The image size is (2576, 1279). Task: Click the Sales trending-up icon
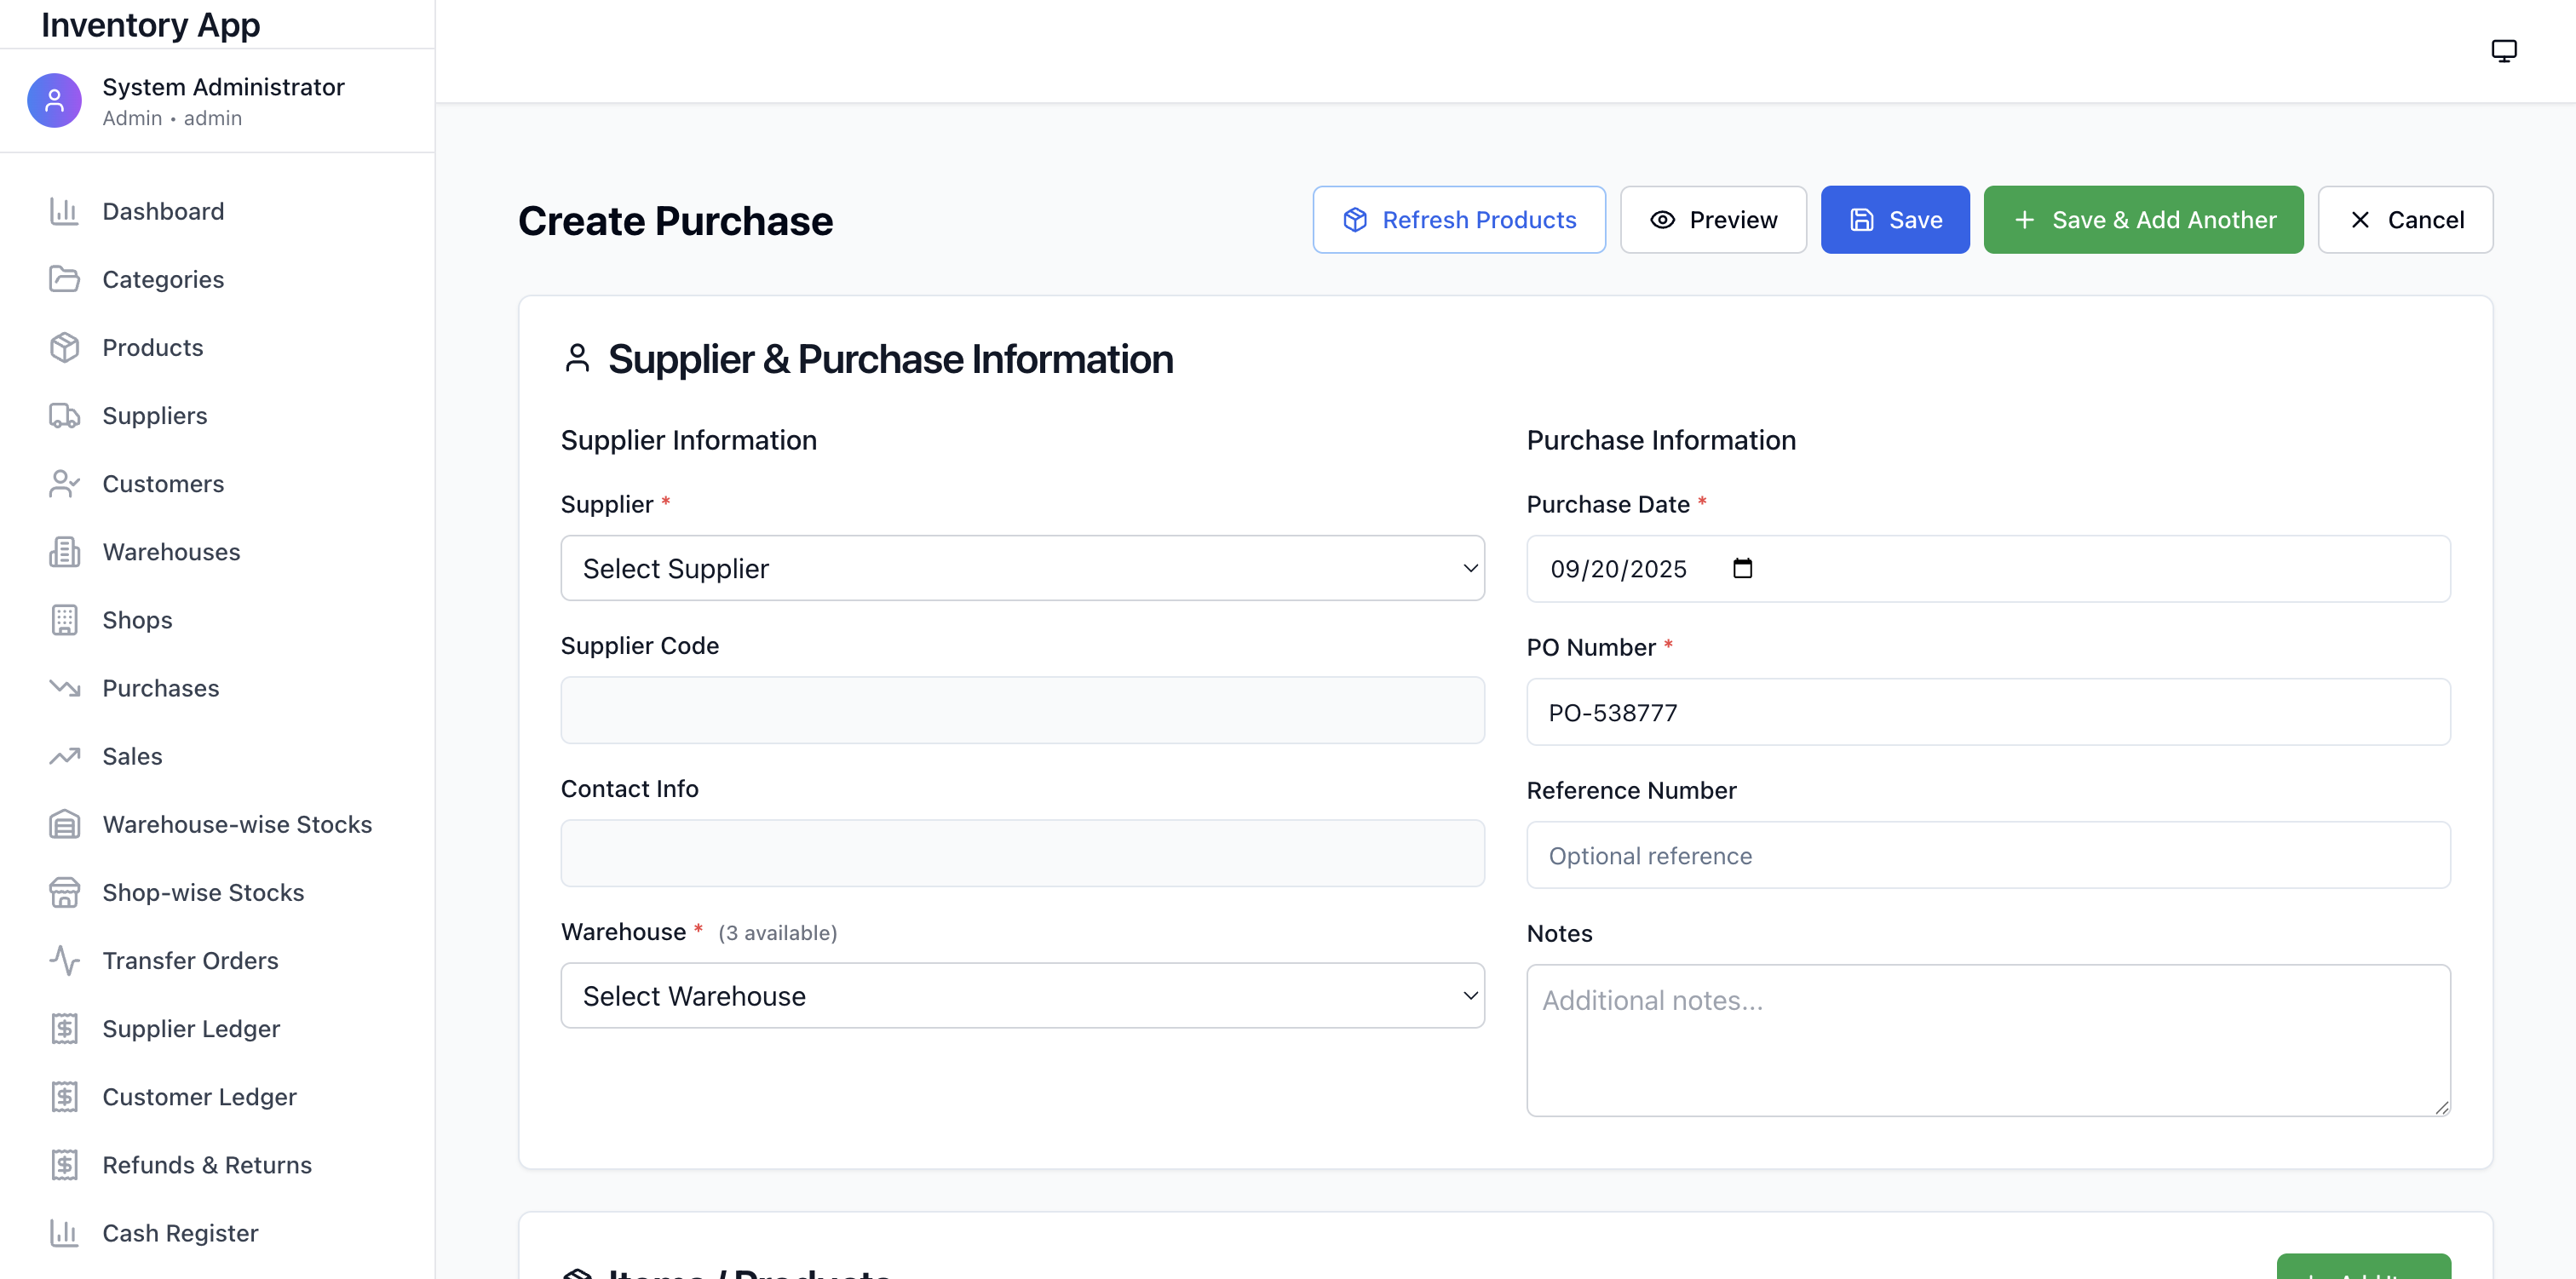[64, 756]
